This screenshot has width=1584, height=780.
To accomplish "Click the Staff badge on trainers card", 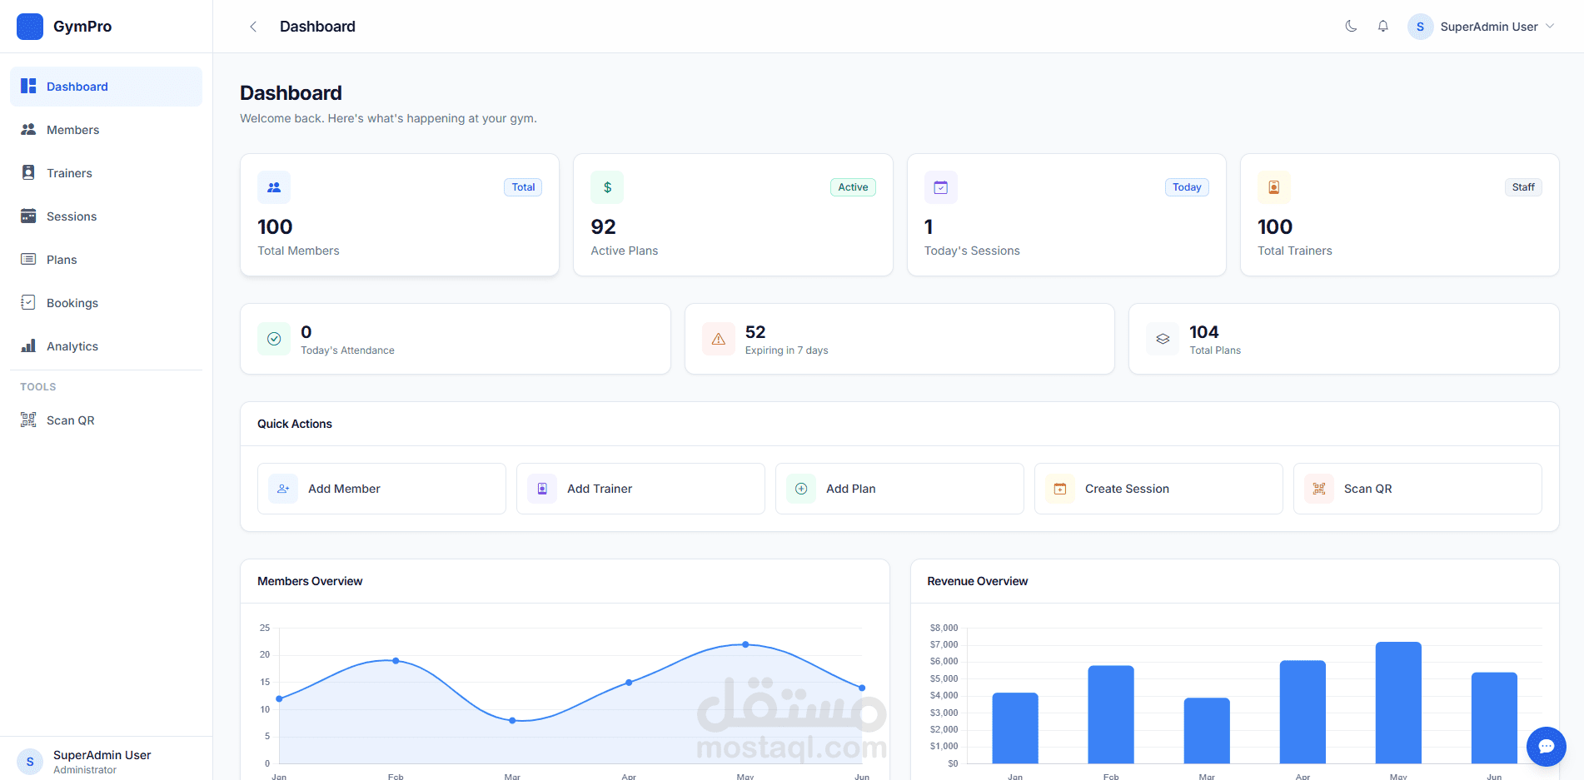I will pos(1523,187).
